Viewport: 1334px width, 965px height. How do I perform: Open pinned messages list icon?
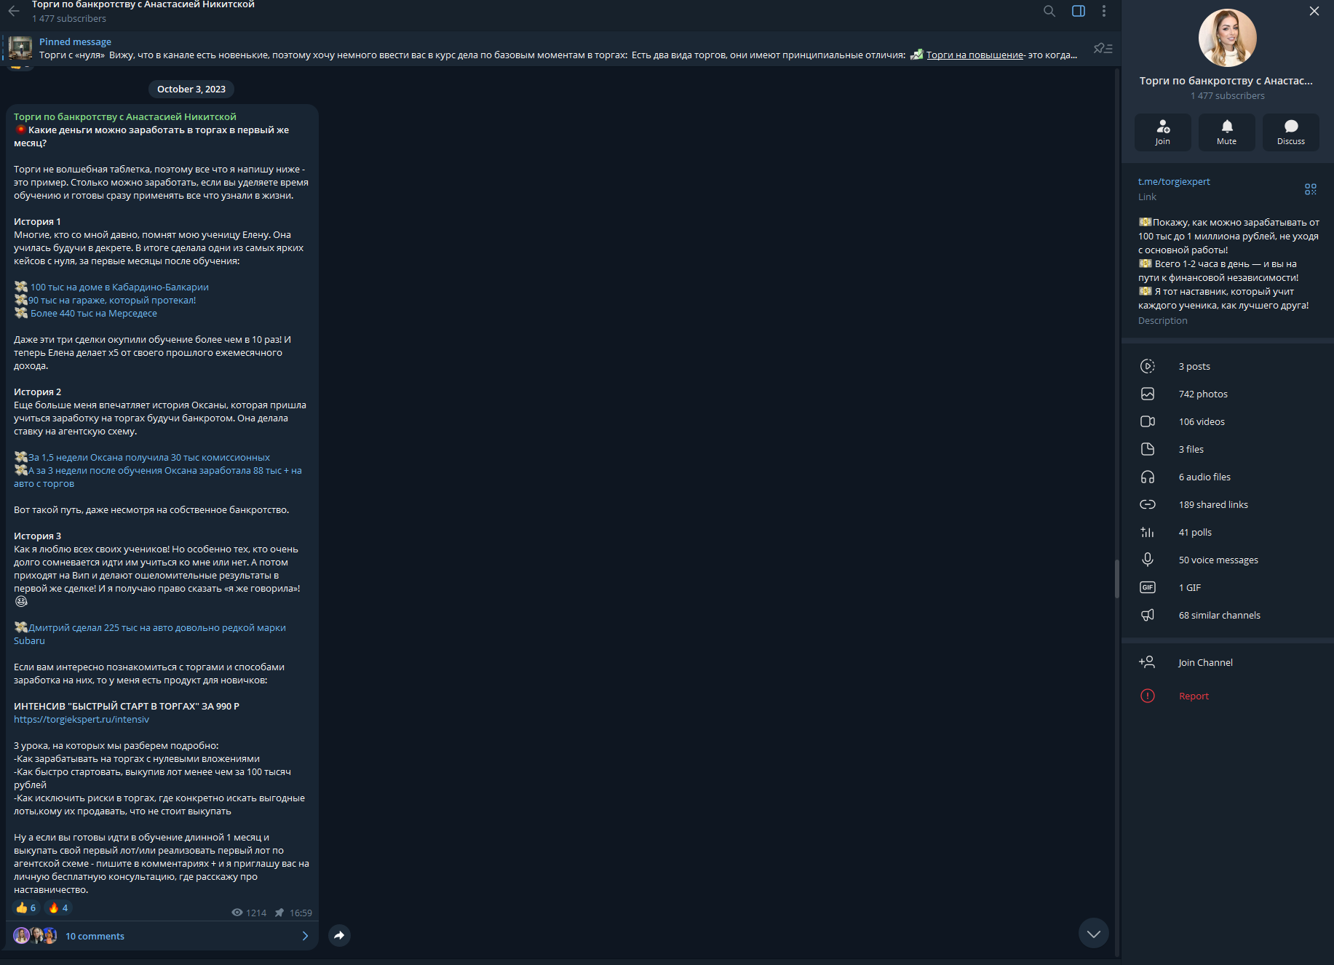click(1103, 48)
